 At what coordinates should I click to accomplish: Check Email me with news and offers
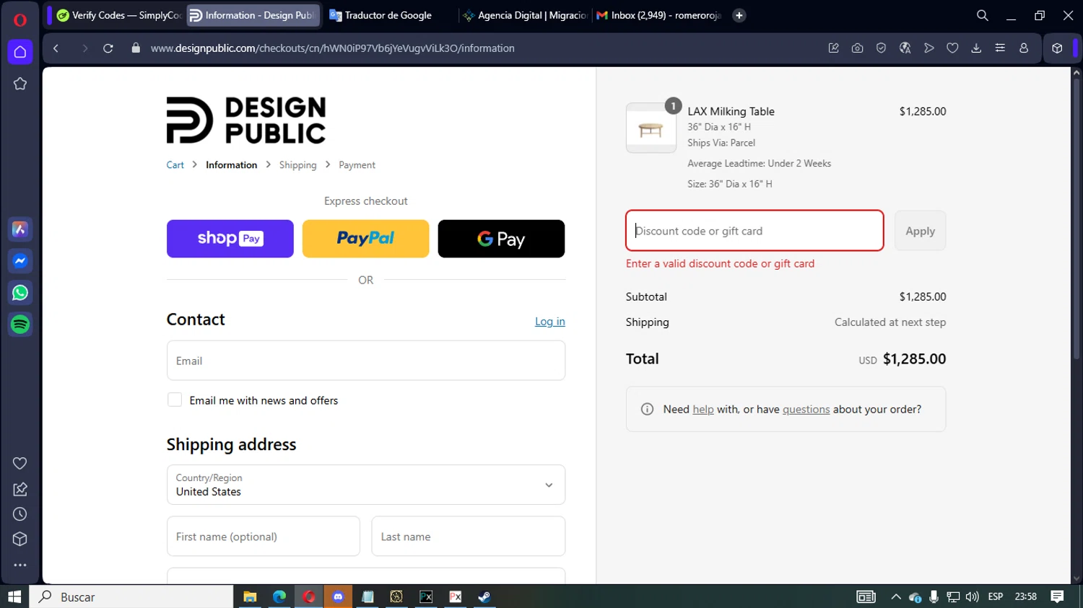point(175,400)
